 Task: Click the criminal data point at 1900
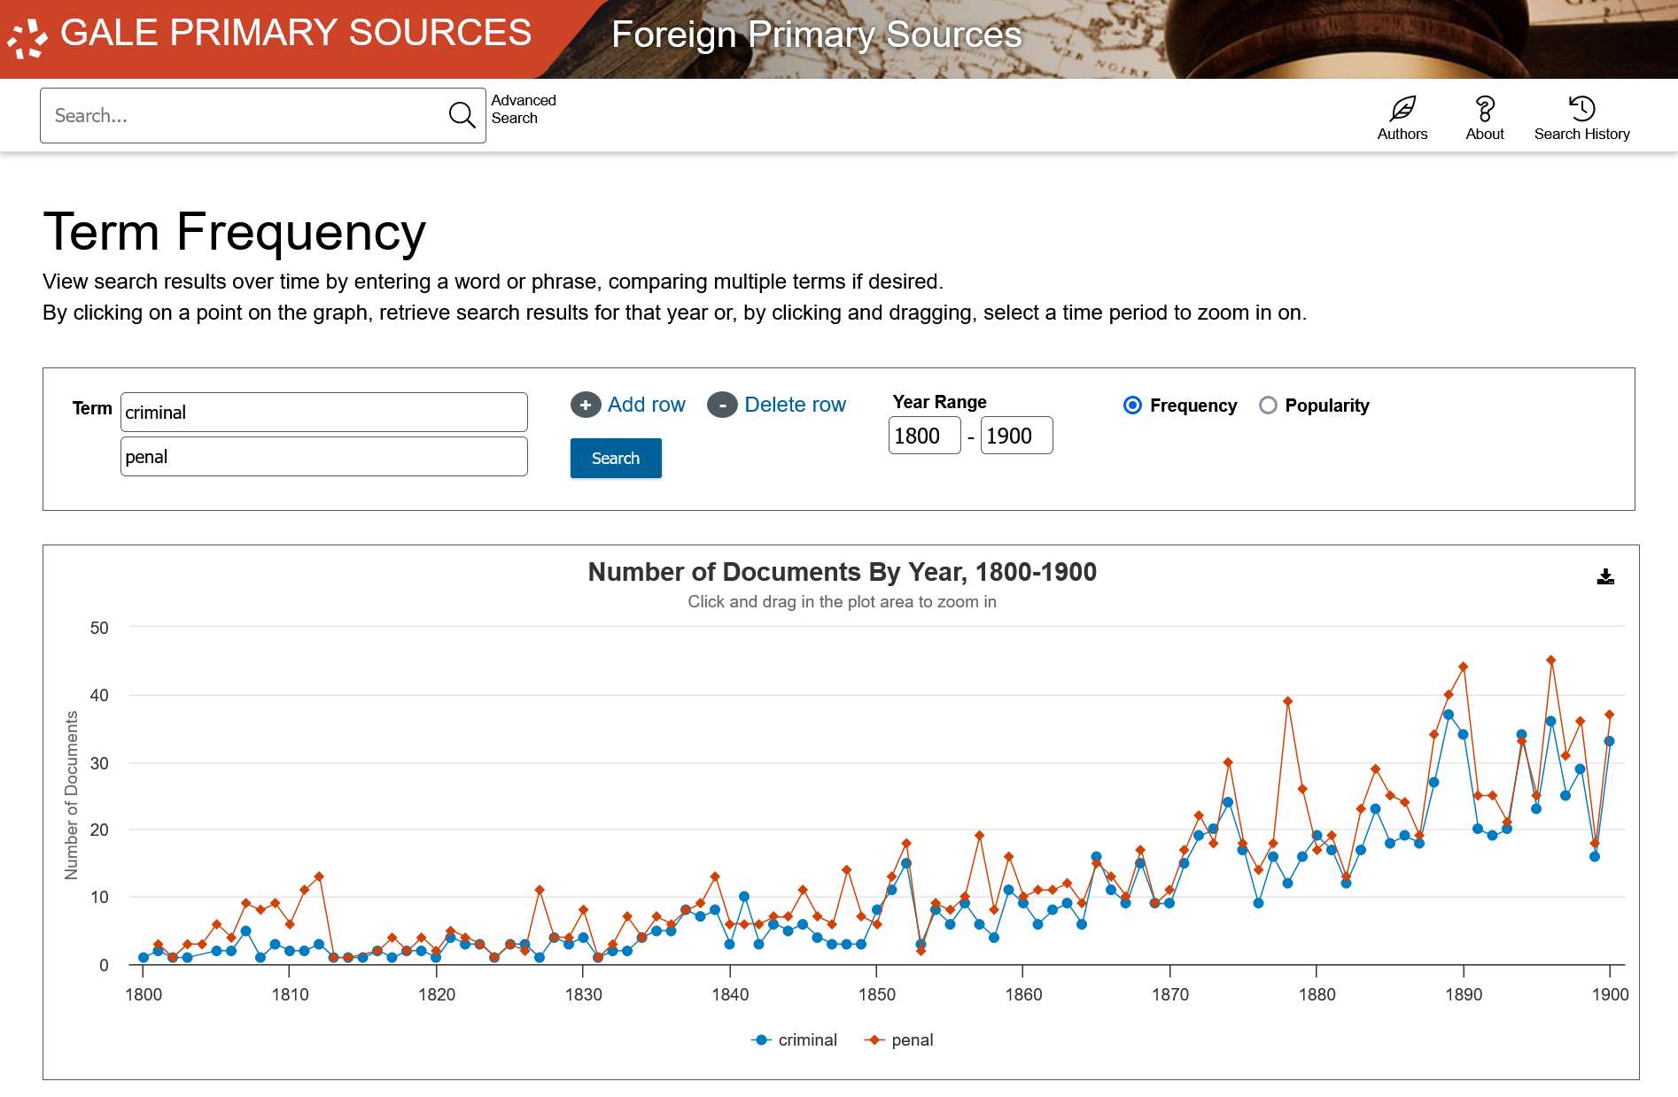pyautogui.click(x=1609, y=741)
